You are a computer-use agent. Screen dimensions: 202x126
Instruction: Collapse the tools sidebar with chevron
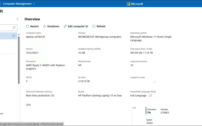pyautogui.click(x=18, y=19)
